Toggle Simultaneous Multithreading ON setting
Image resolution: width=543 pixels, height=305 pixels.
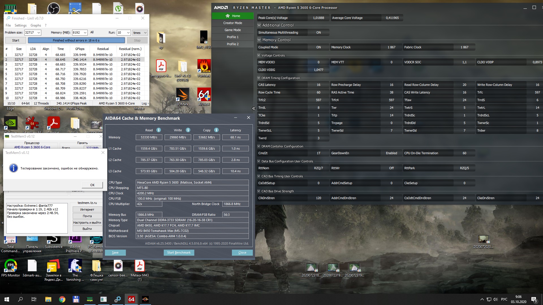click(318, 32)
